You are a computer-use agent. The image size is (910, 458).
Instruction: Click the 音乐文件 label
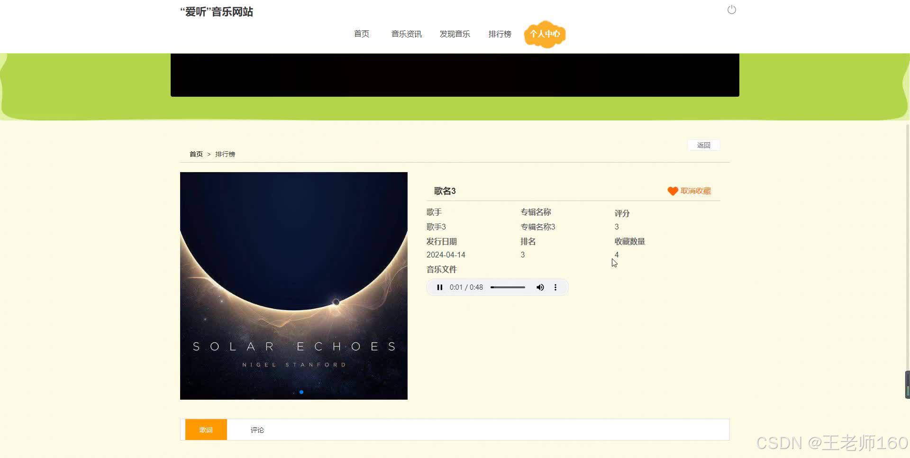pos(441,269)
